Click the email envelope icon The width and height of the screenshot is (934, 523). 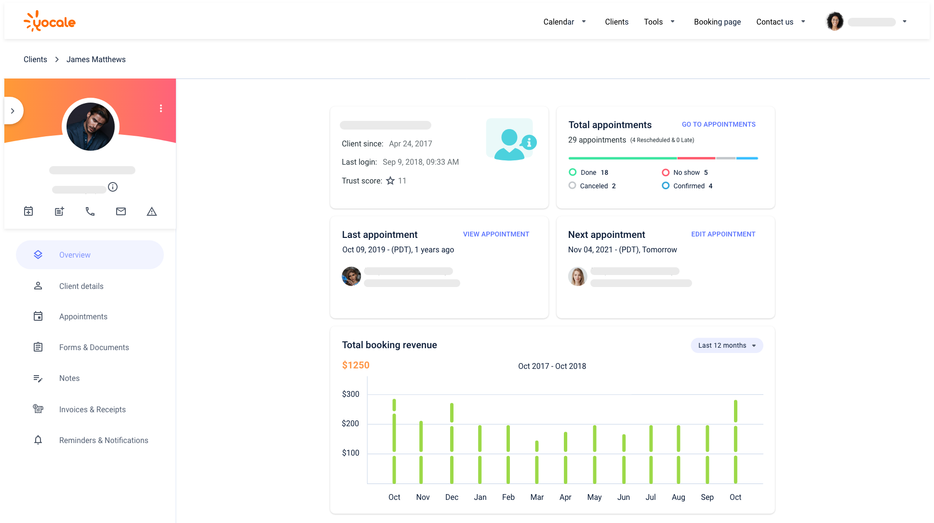click(121, 211)
